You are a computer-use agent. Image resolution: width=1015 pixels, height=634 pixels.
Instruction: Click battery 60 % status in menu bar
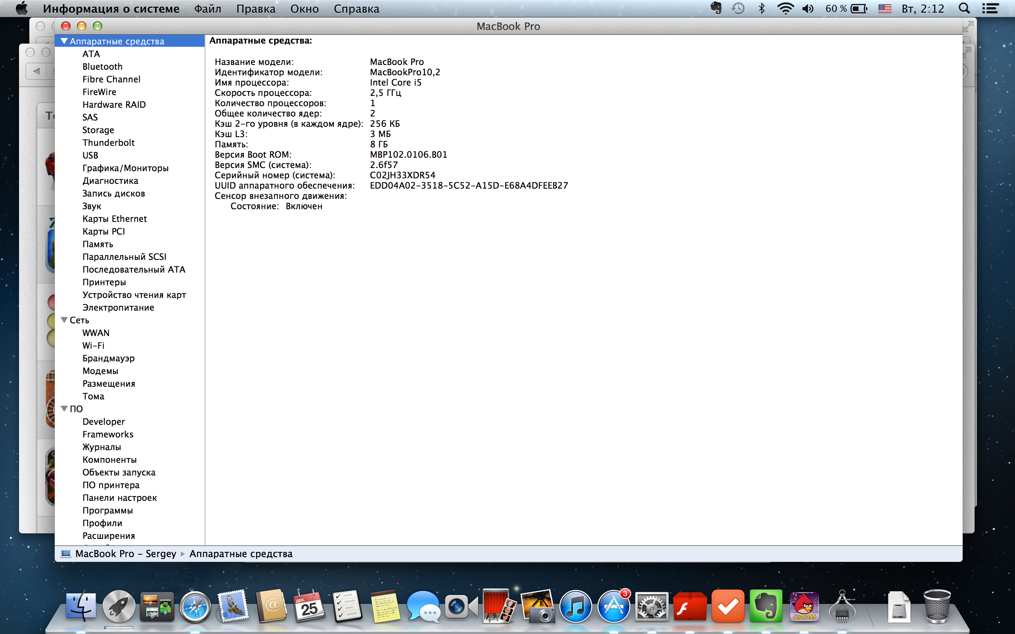coord(846,8)
